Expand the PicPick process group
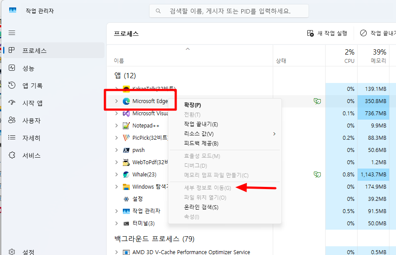 (x=116, y=138)
